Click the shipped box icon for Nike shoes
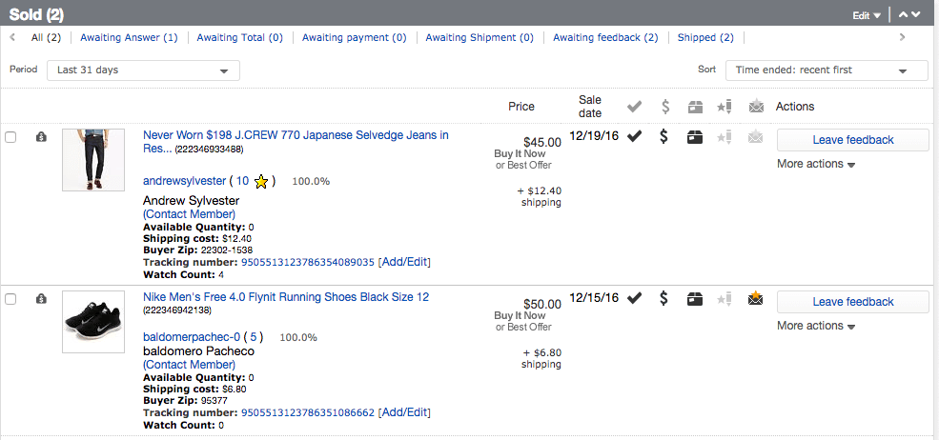This screenshot has width=939, height=440. tap(695, 298)
